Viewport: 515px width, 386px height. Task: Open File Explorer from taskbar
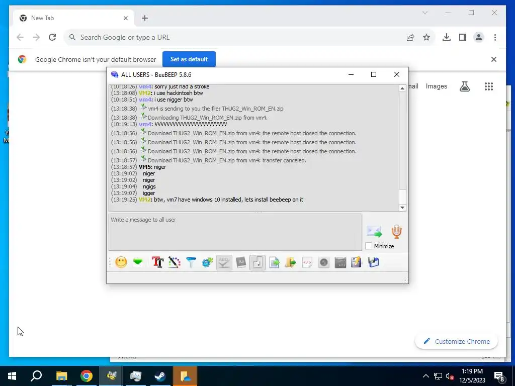tap(61, 376)
